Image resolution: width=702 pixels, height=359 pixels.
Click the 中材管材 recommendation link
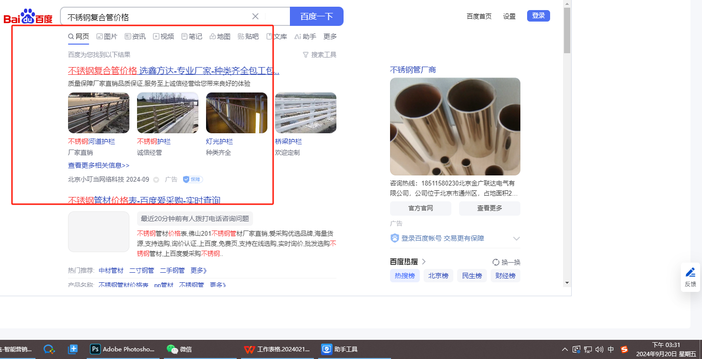(x=111, y=270)
